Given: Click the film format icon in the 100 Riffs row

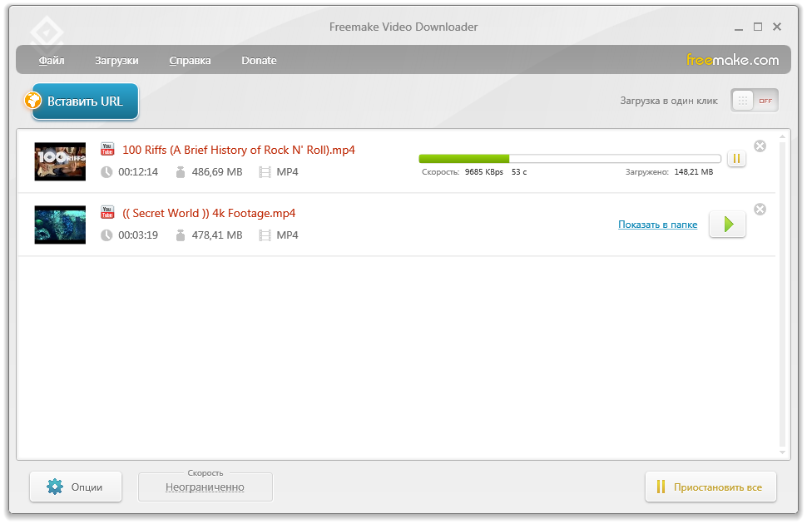Looking at the screenshot, I should pyautogui.click(x=265, y=172).
